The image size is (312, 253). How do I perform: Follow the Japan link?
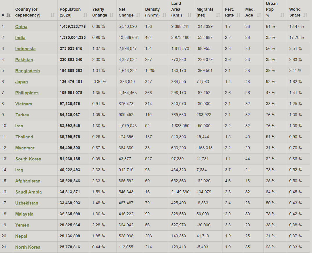[x=21, y=82]
